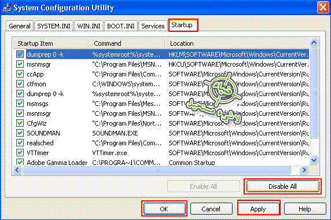Click the Enable All button
This screenshot has width=331, height=220.
204,186
